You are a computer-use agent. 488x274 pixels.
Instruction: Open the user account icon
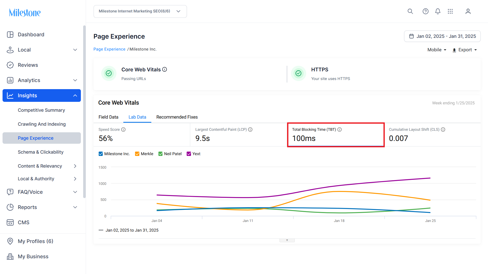point(468,11)
